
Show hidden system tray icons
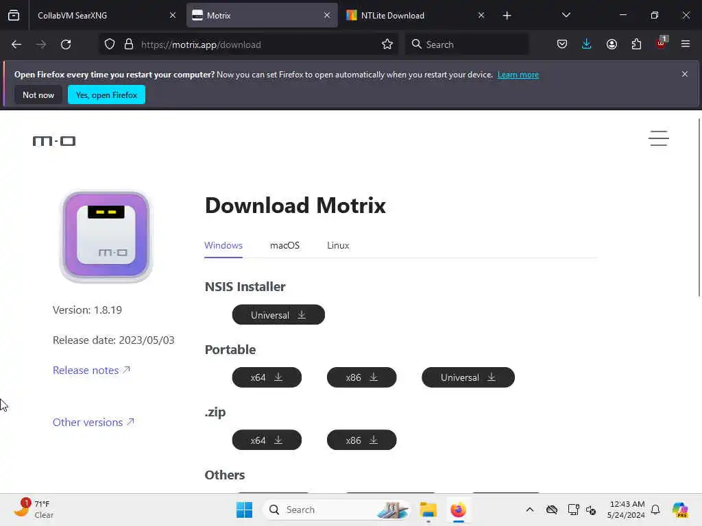(x=530, y=510)
